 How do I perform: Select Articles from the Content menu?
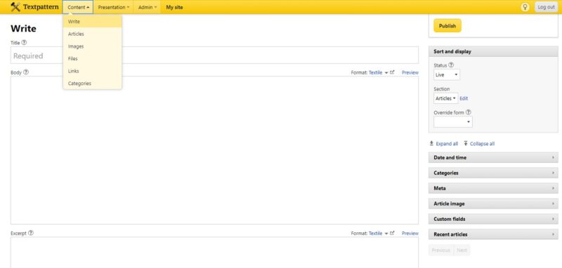[93, 34]
